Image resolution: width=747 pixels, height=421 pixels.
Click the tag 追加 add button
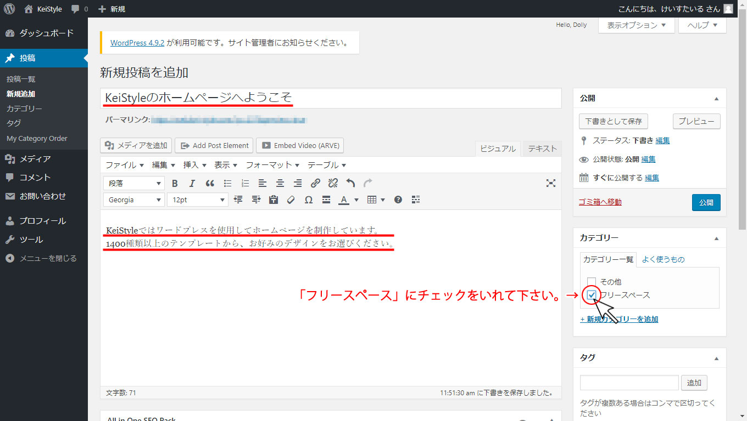(694, 383)
